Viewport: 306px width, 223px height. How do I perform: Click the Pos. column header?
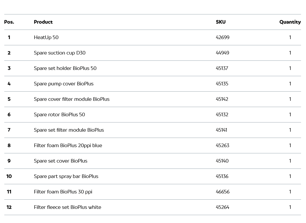9,22
